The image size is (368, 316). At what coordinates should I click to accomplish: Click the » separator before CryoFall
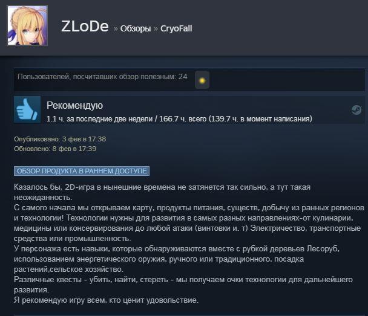tap(156, 29)
